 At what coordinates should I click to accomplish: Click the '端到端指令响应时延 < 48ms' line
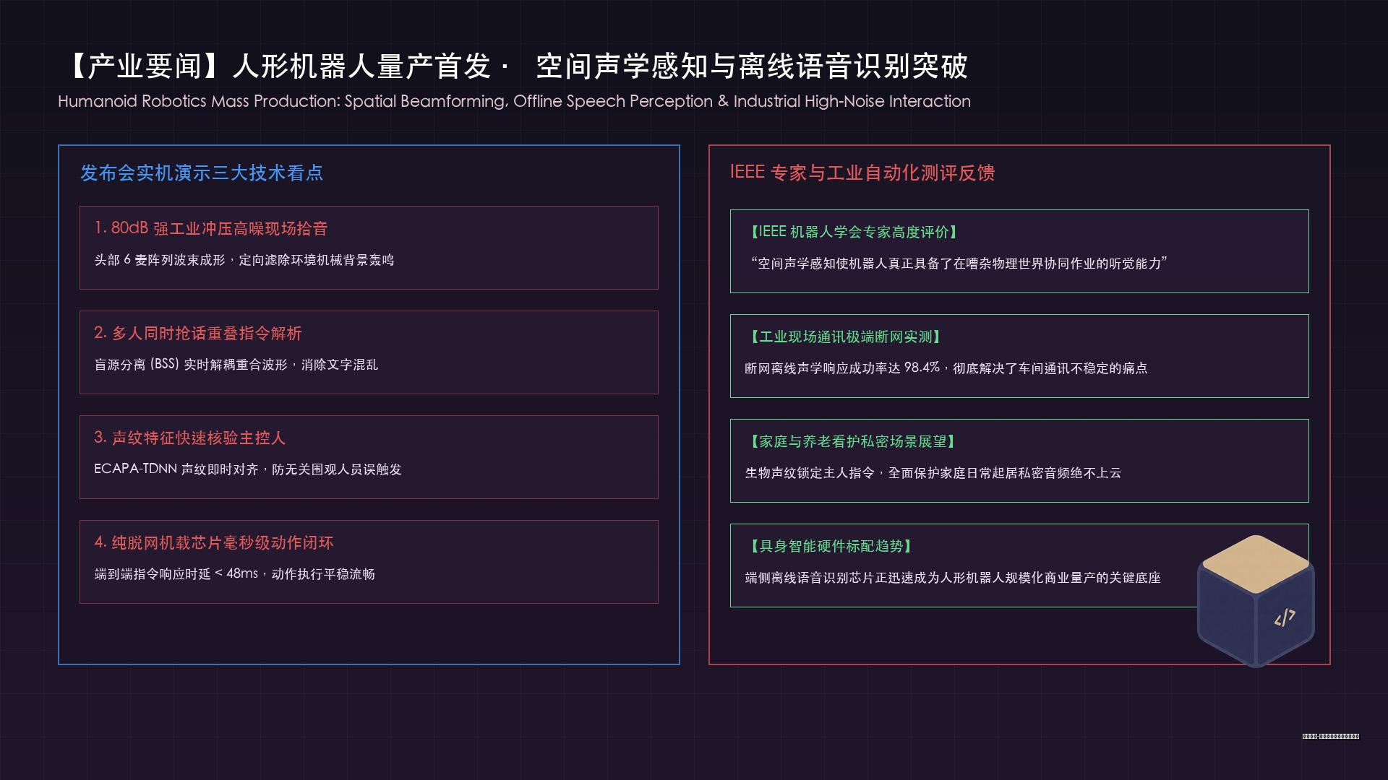(234, 574)
